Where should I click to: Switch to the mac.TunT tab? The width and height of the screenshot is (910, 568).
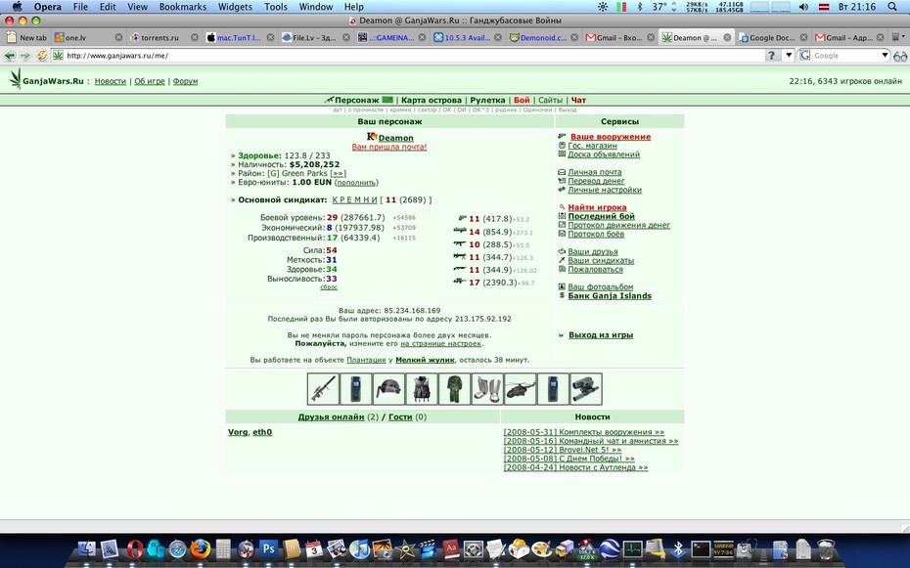click(239, 38)
